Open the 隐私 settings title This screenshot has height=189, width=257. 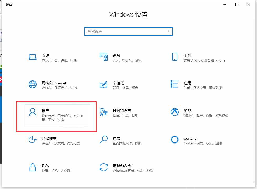tap(45, 166)
